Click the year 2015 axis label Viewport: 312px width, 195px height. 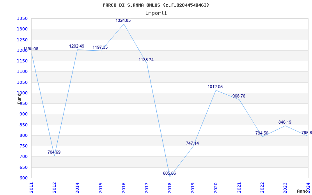point(101,188)
